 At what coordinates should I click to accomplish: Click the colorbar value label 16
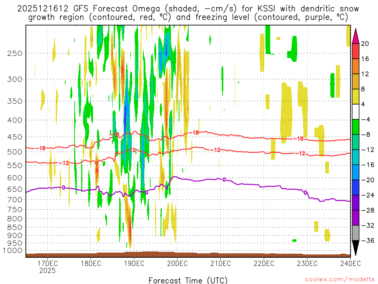(x=365, y=59)
